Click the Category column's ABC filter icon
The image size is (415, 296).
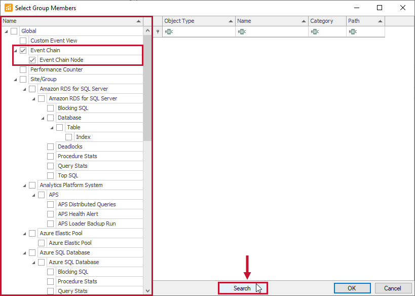(x=315, y=31)
